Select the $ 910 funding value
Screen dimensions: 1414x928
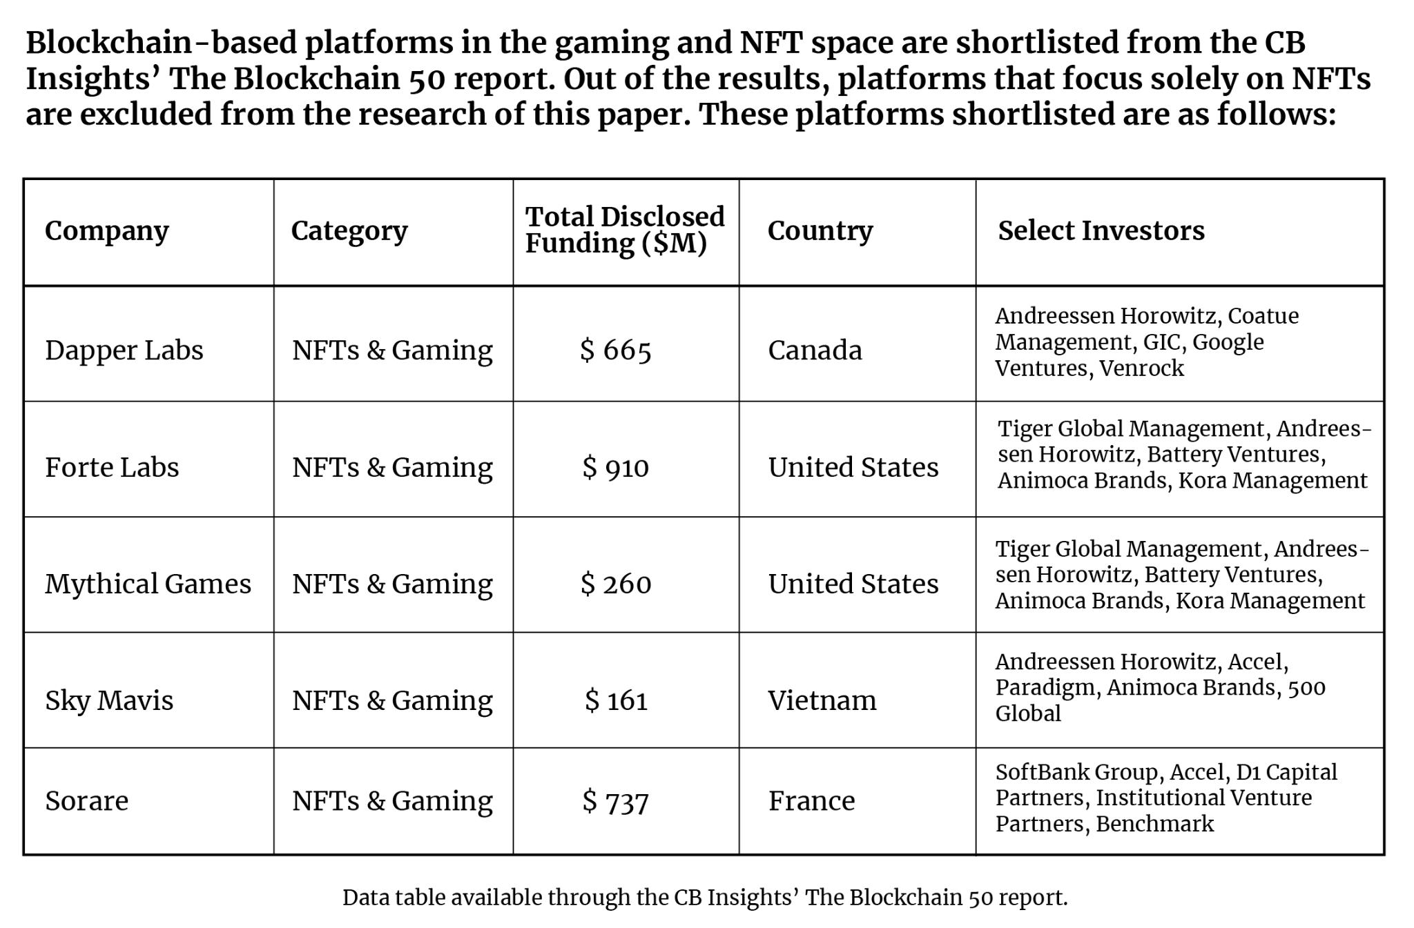[616, 468]
